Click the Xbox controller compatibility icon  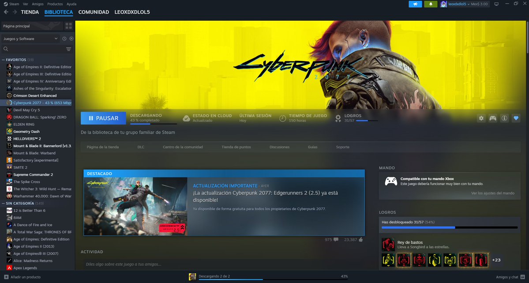[391, 181]
